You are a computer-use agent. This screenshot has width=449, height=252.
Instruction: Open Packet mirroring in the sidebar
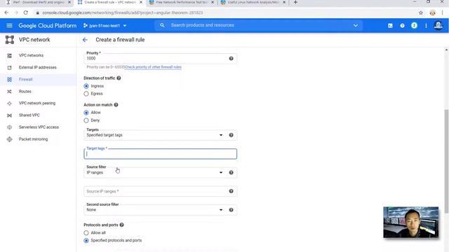[33, 139]
